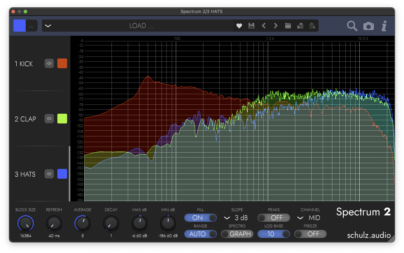
Task: Click the blue HATS color swatch
Action: pos(62,174)
